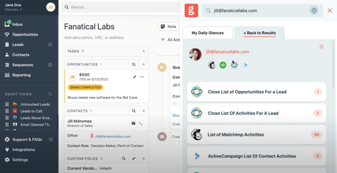Click the jill@fanaticallabs.com heading in Glances
The image size is (337, 173).
tap(227, 52)
